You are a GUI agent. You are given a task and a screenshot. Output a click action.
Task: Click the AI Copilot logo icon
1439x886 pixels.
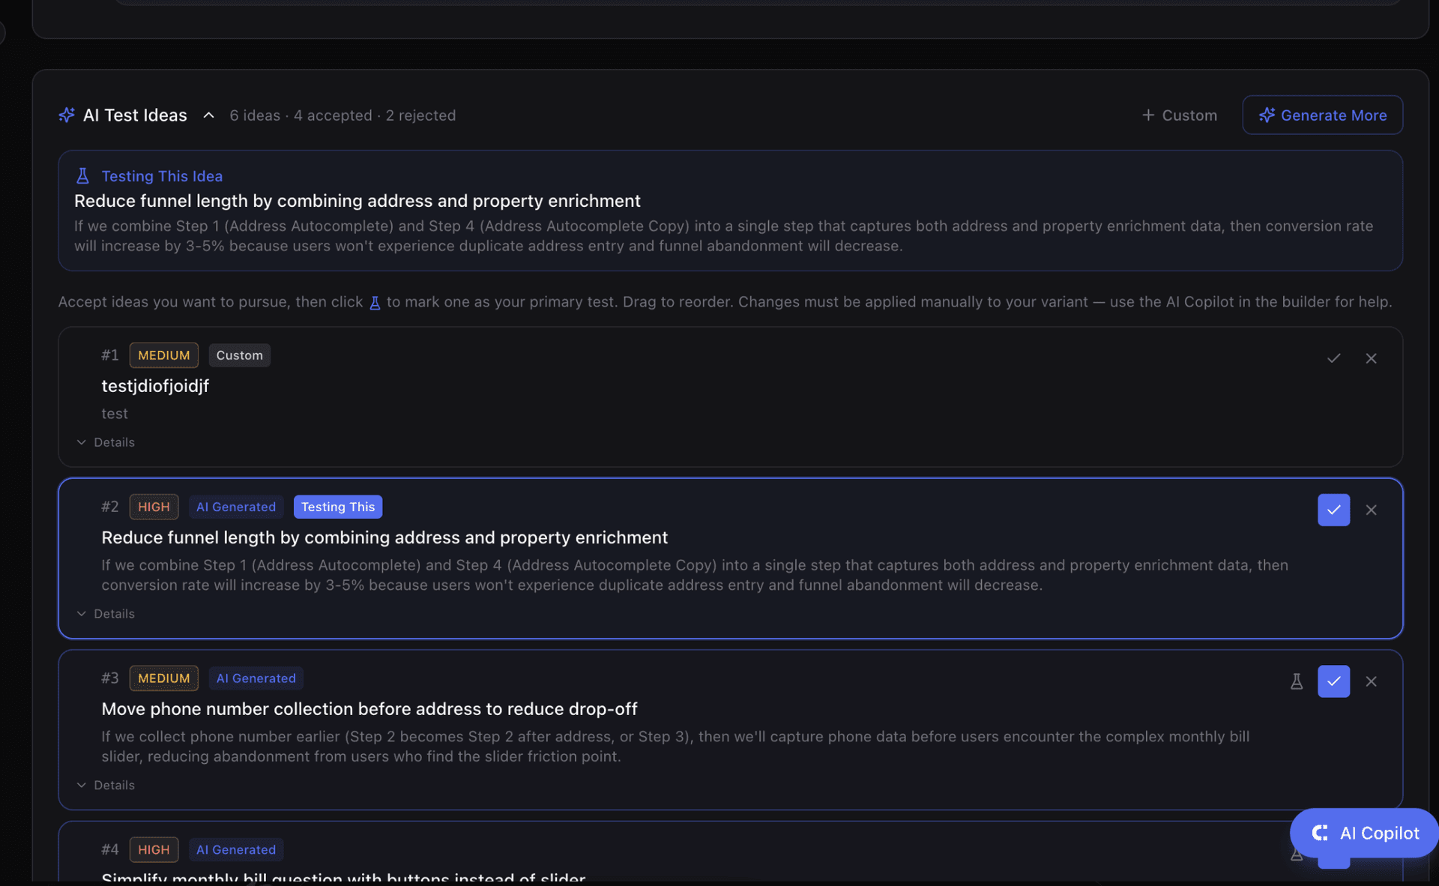[x=1319, y=834]
